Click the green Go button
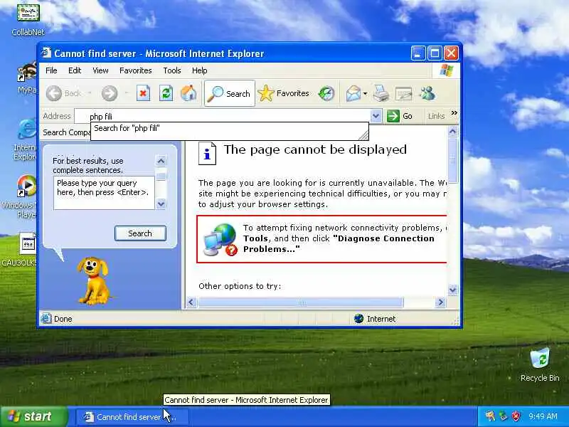The image size is (569, 427). [400, 116]
